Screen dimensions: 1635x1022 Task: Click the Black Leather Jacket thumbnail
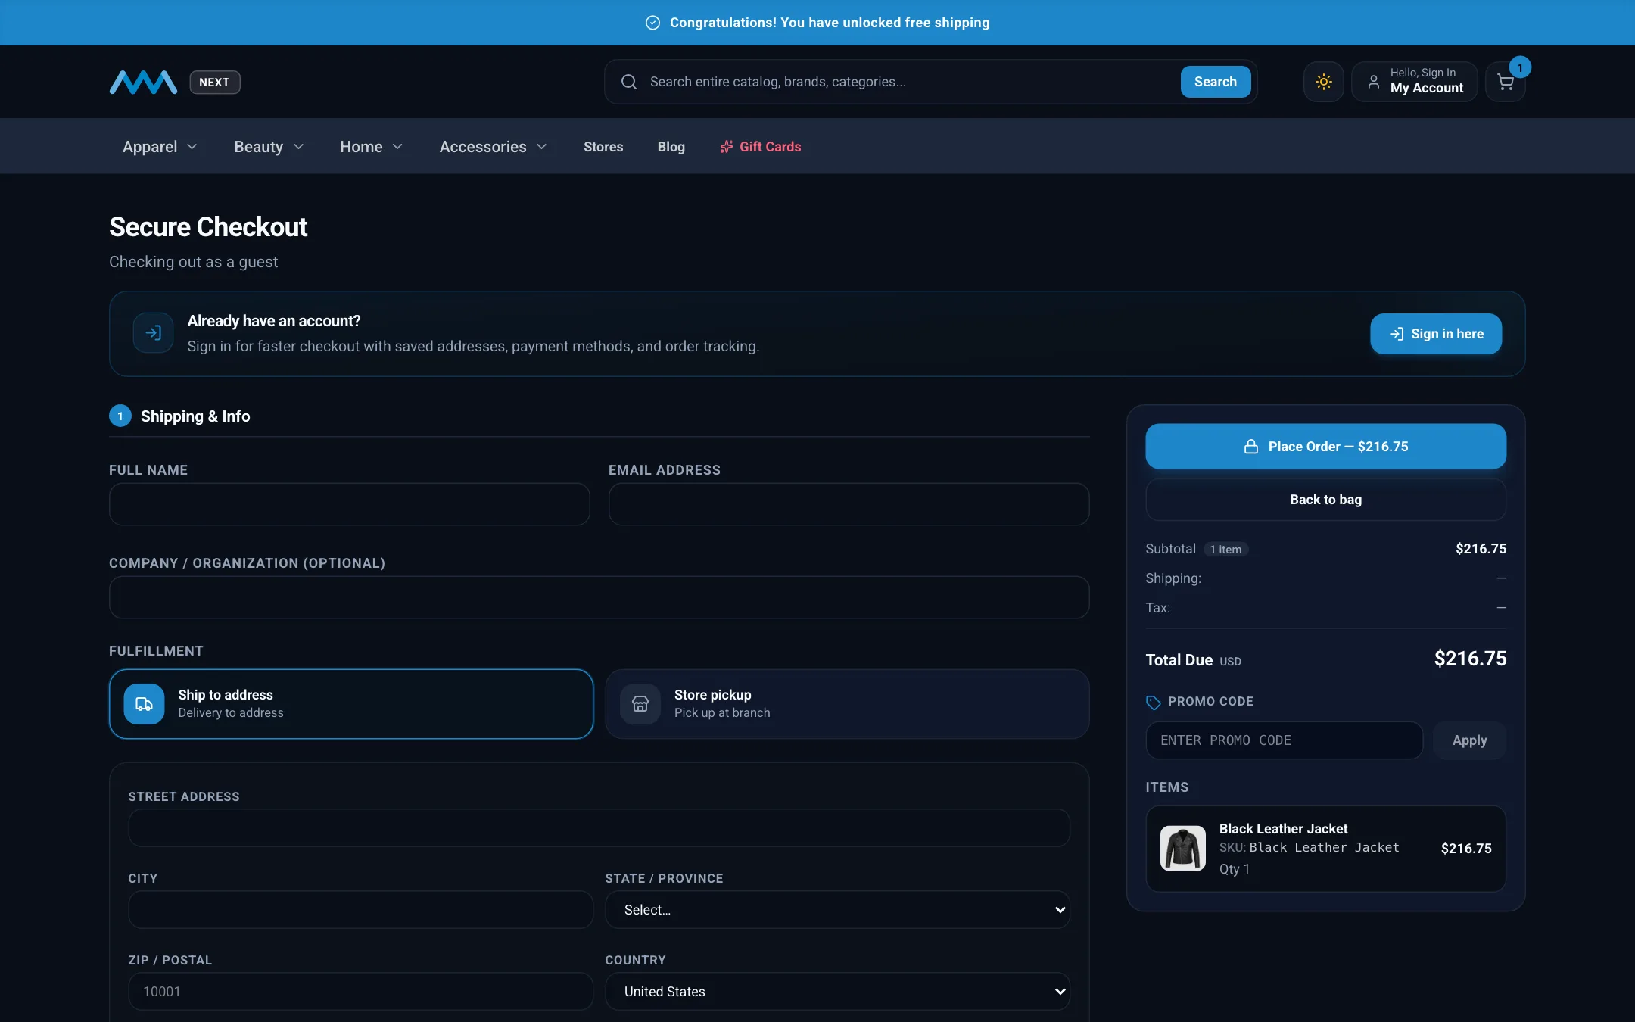pyautogui.click(x=1182, y=849)
